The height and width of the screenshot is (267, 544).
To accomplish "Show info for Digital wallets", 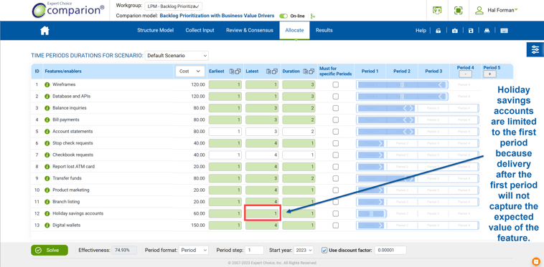I will pos(47,225).
